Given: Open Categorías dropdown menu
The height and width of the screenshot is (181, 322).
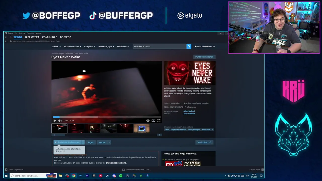Looking at the screenshot, I should pyautogui.click(x=90, y=47).
